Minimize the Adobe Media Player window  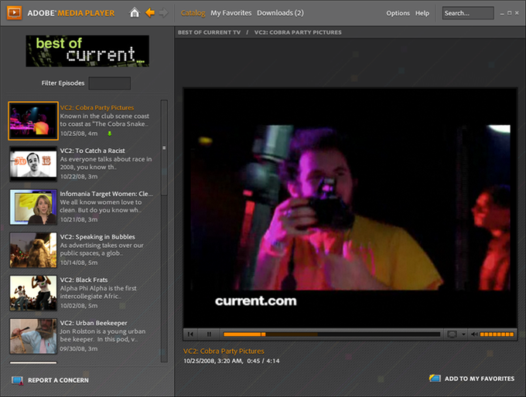pos(502,13)
